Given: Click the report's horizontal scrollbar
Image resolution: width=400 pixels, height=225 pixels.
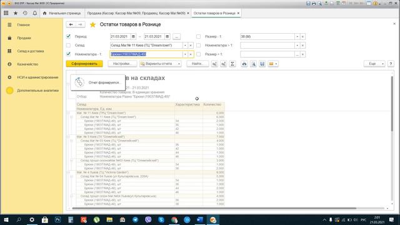Looking at the screenshot, I should click(x=214, y=208).
